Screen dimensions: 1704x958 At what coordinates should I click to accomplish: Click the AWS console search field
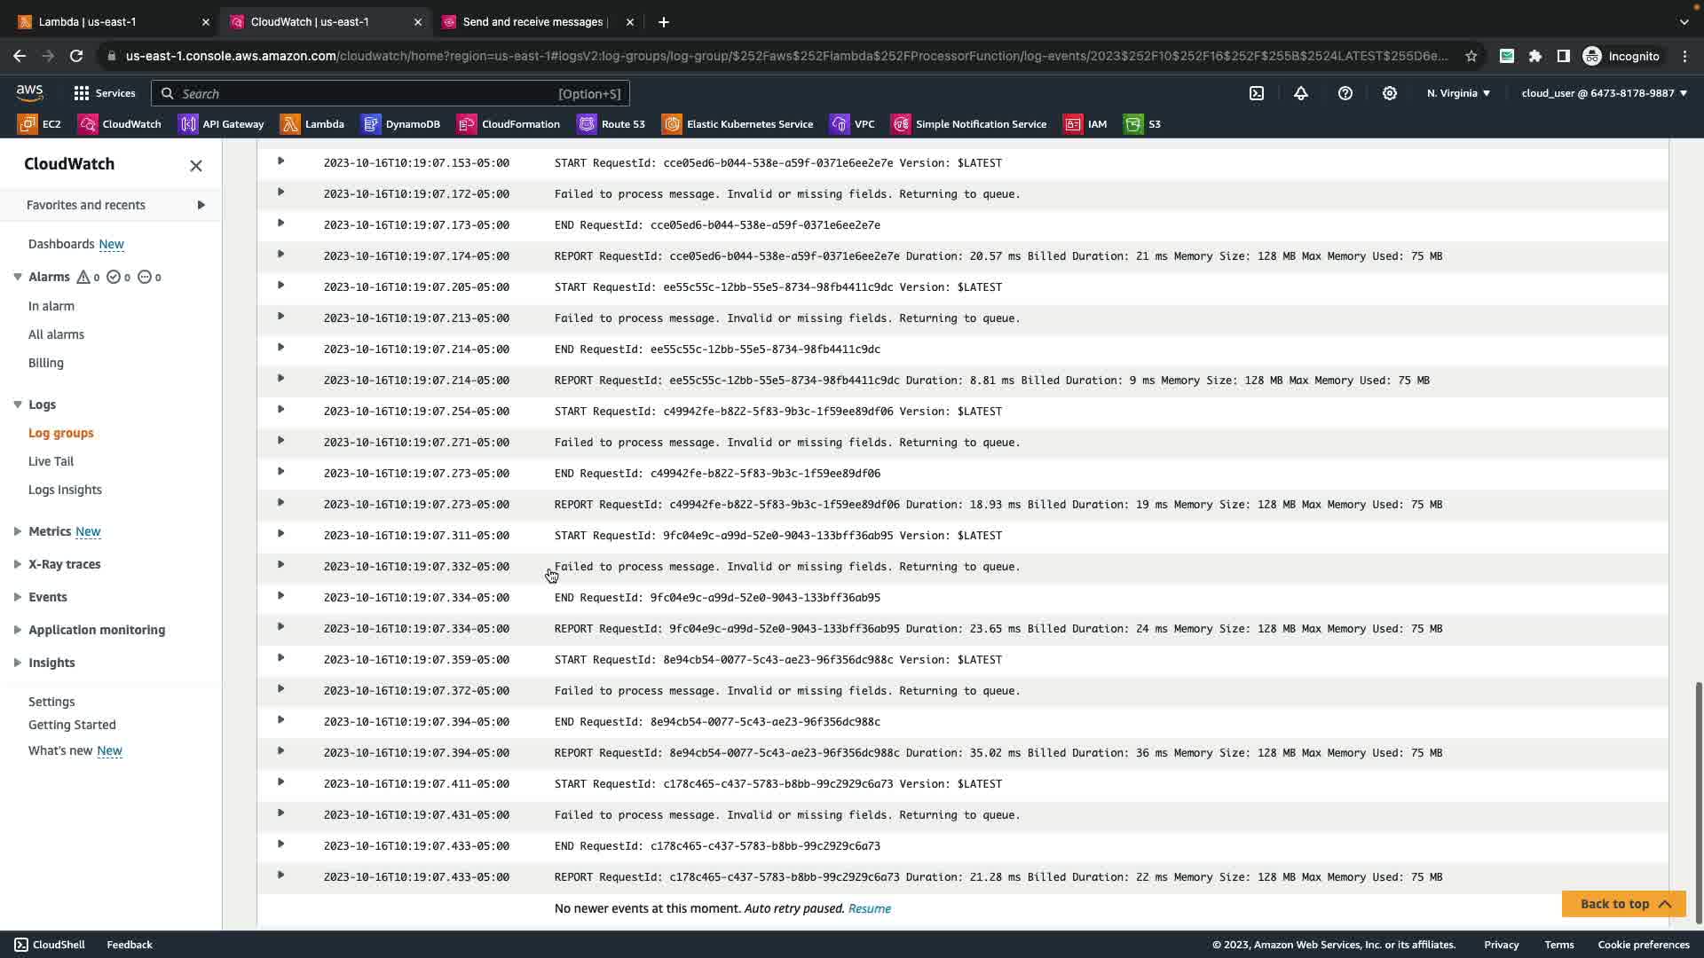[390, 93]
